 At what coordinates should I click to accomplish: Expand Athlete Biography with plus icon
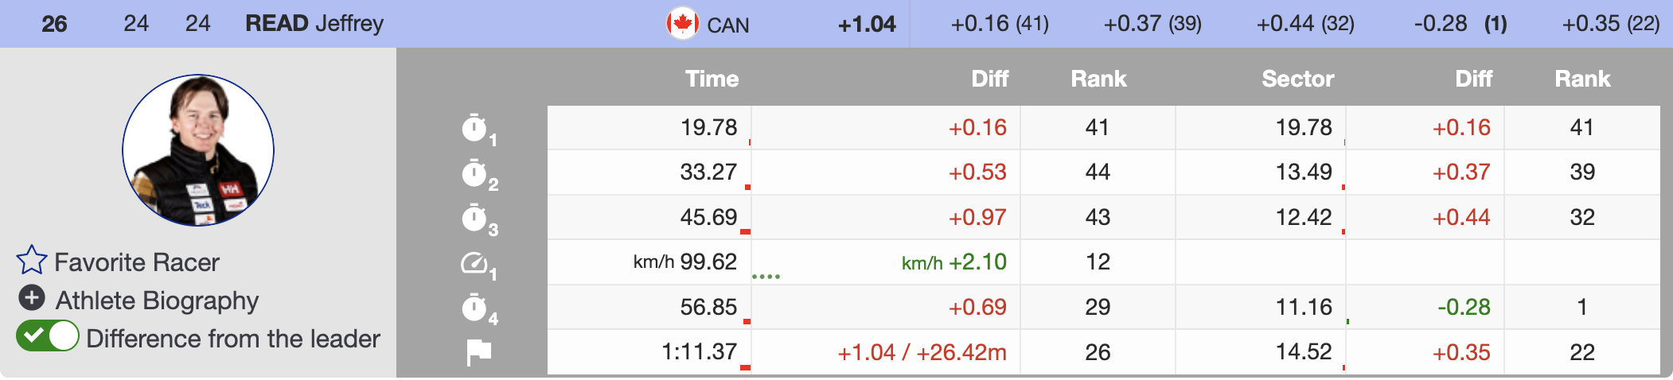point(32,299)
